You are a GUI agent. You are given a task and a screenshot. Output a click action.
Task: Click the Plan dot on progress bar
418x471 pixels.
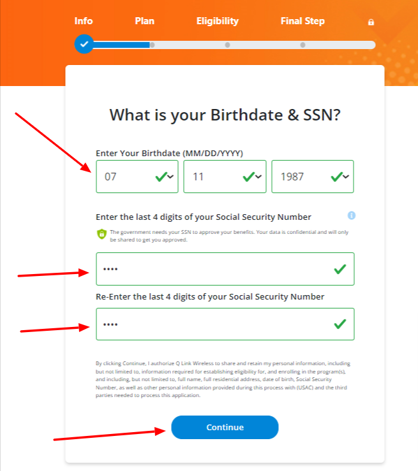pos(153,45)
